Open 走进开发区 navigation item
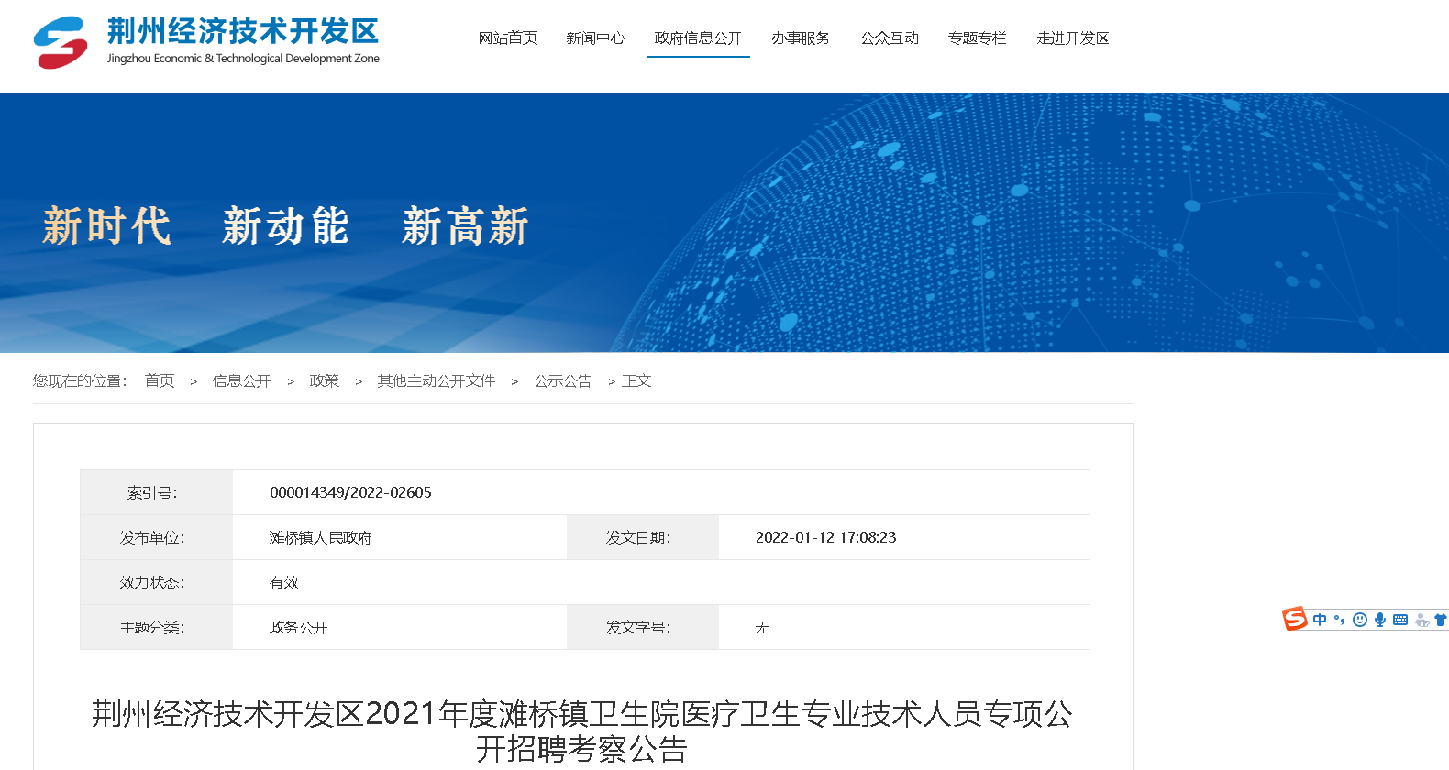Screen dimensions: 1449x770 1073,38
